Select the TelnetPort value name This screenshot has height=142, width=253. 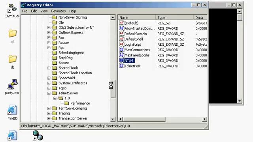132,66
